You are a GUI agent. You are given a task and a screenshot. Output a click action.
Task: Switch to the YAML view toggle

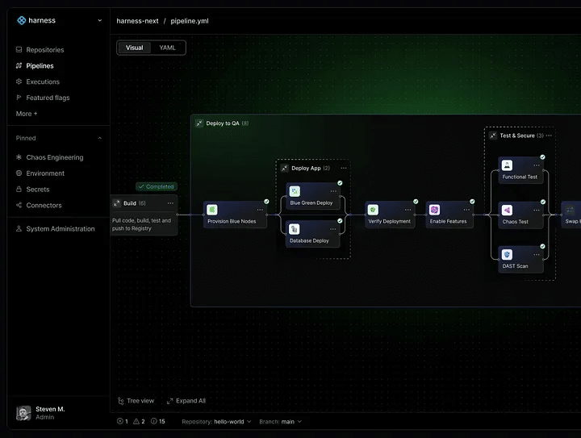coord(167,48)
